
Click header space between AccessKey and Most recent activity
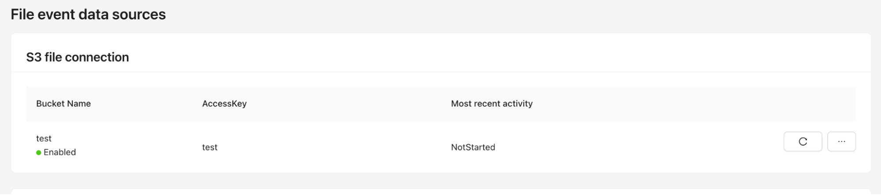(348, 104)
